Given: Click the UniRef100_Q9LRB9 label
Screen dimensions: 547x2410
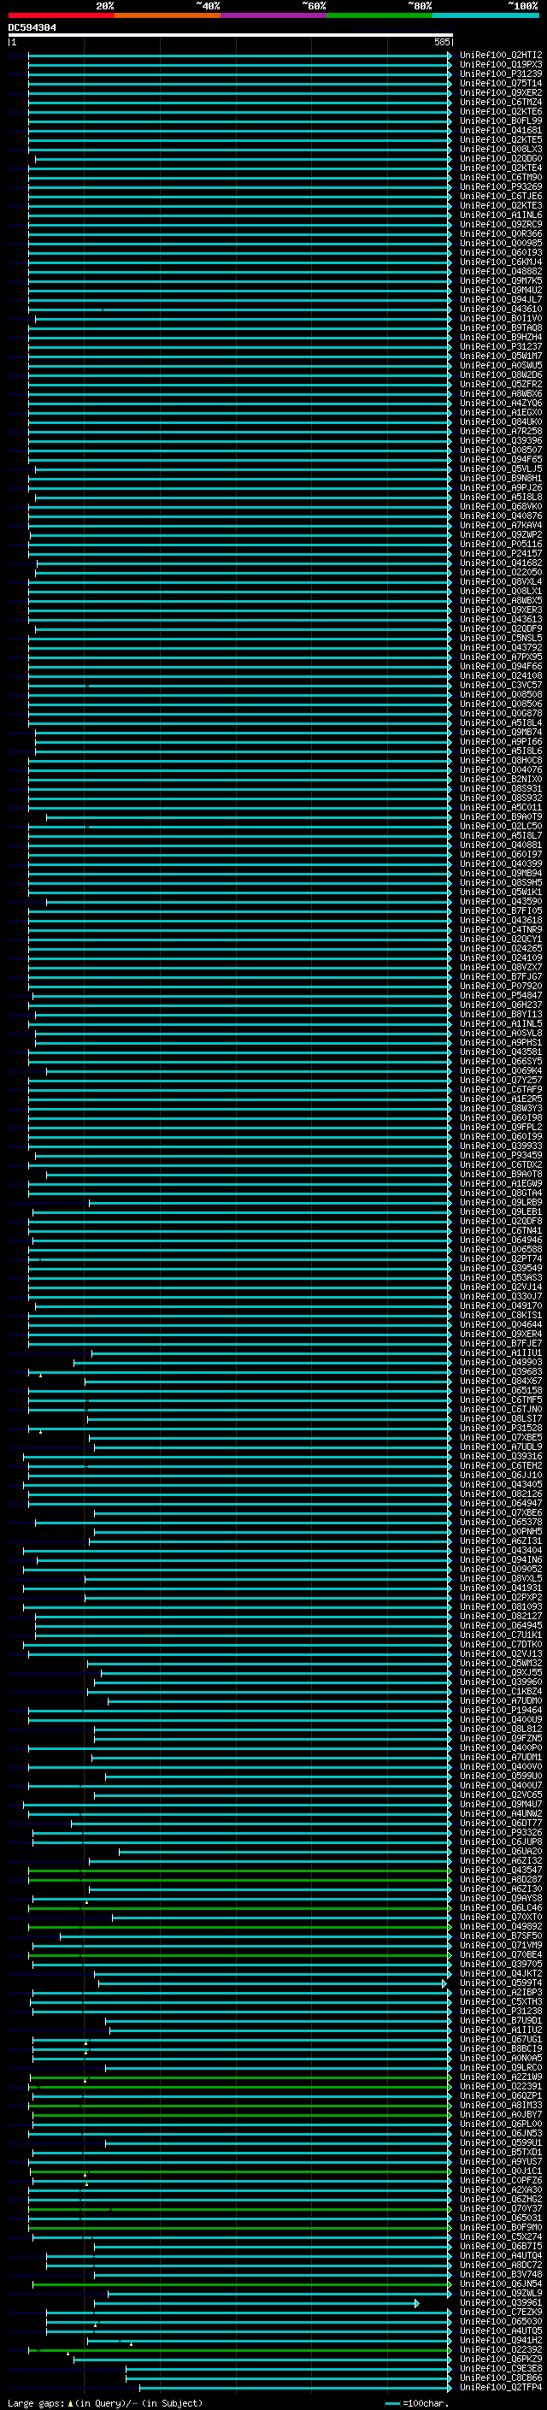Looking at the screenshot, I should pos(501,1202).
